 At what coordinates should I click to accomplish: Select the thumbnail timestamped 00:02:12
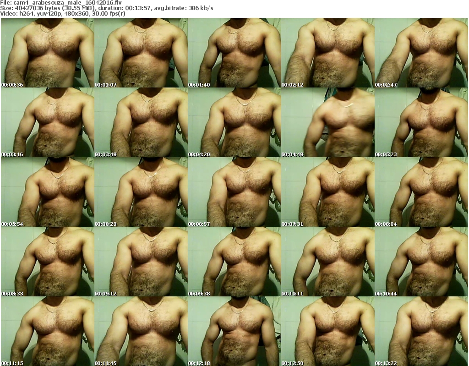pos(328,53)
